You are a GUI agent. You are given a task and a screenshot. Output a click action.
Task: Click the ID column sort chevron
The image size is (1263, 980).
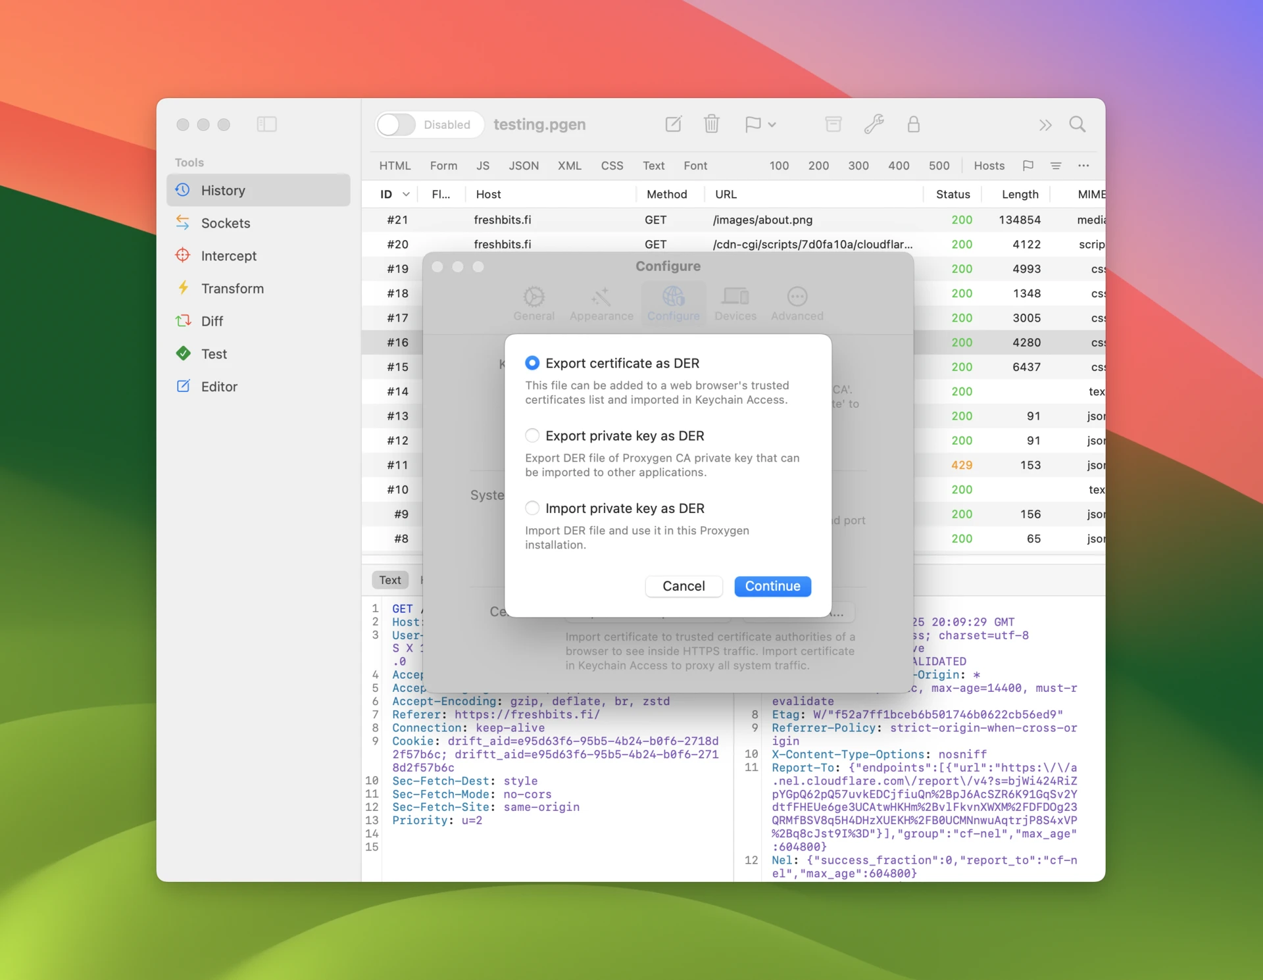click(406, 194)
